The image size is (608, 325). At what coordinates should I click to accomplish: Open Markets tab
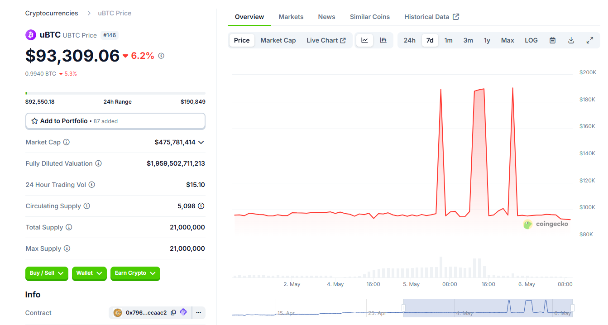pyautogui.click(x=291, y=17)
